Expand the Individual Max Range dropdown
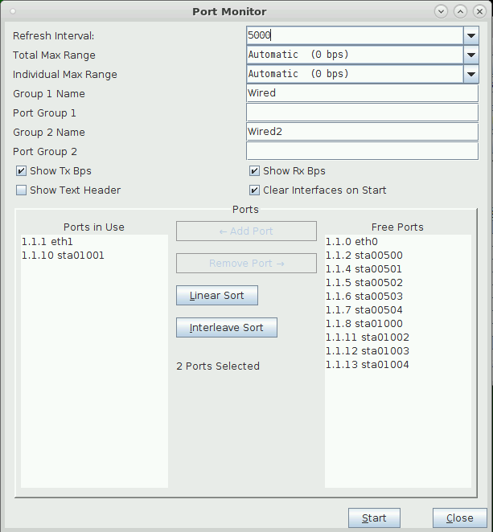 pyautogui.click(x=470, y=74)
